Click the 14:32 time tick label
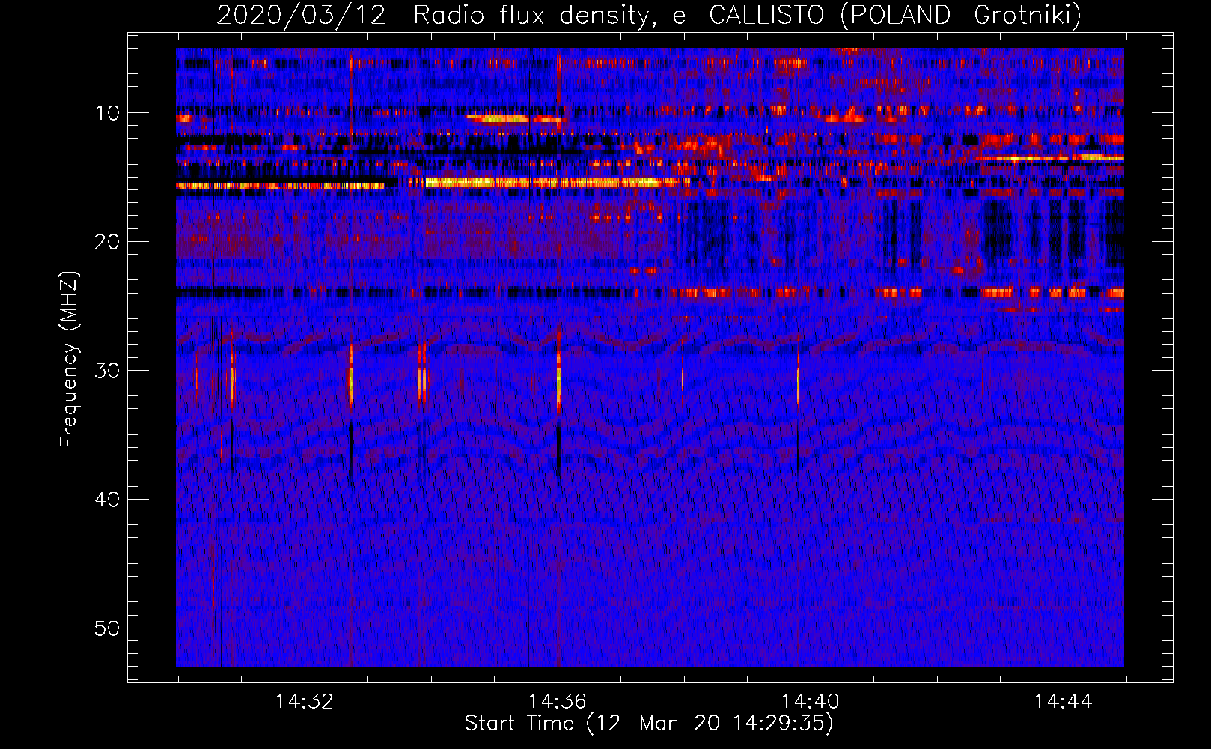 304,702
